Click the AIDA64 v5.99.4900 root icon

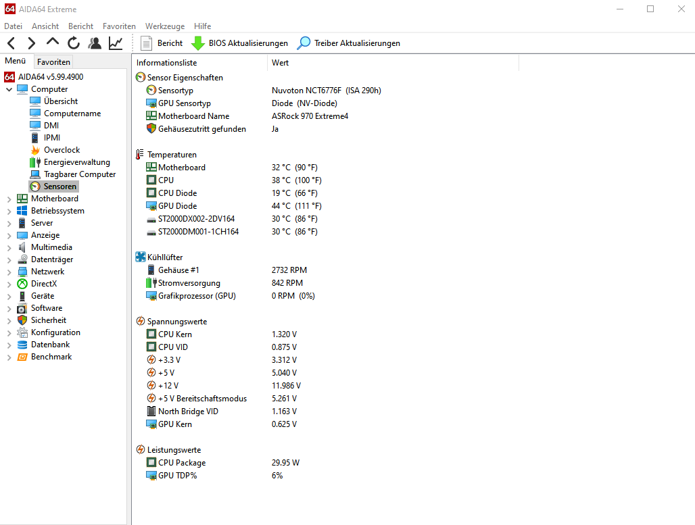pyautogui.click(x=9, y=76)
